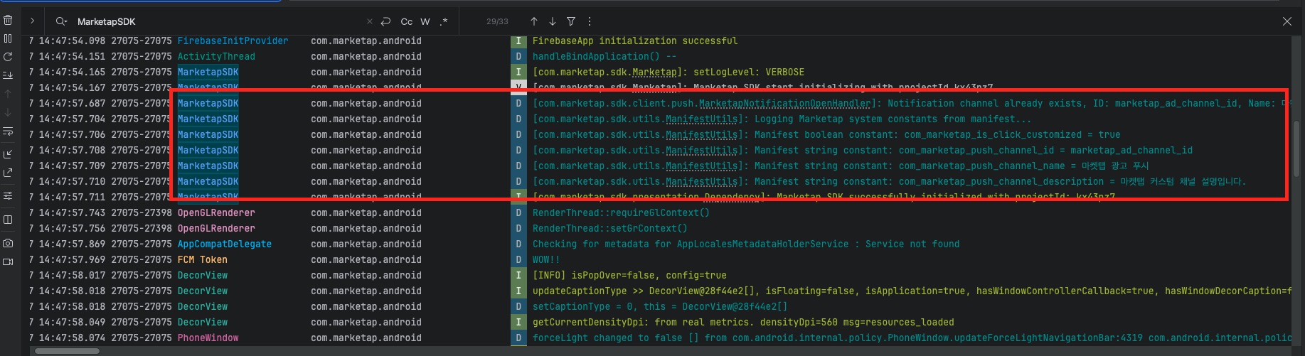Click the split panels icon

click(x=8, y=220)
